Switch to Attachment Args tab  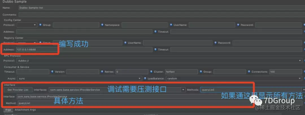25,110
